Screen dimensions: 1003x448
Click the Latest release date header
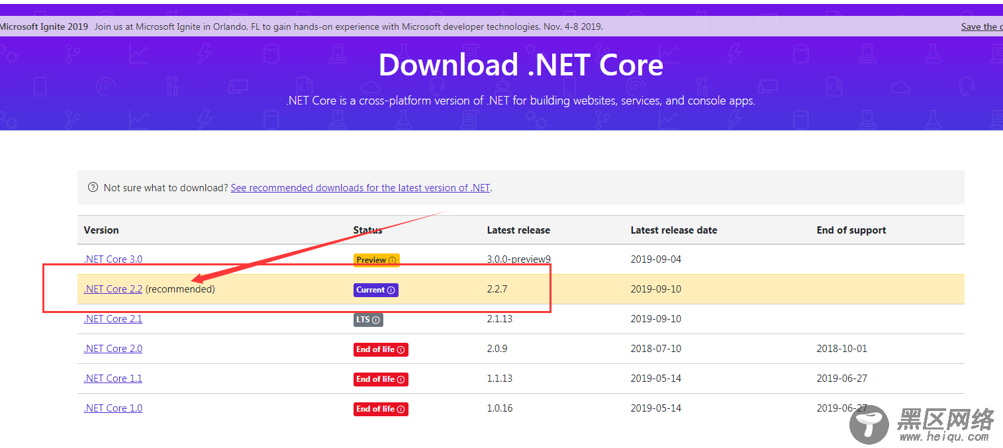coord(674,230)
